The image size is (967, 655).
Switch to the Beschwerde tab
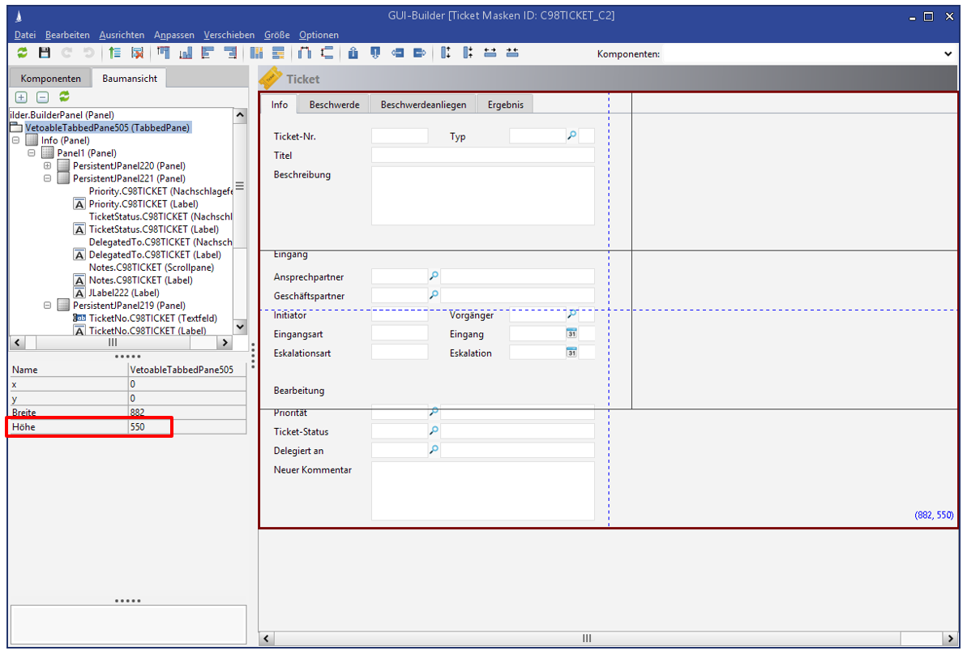point(334,105)
